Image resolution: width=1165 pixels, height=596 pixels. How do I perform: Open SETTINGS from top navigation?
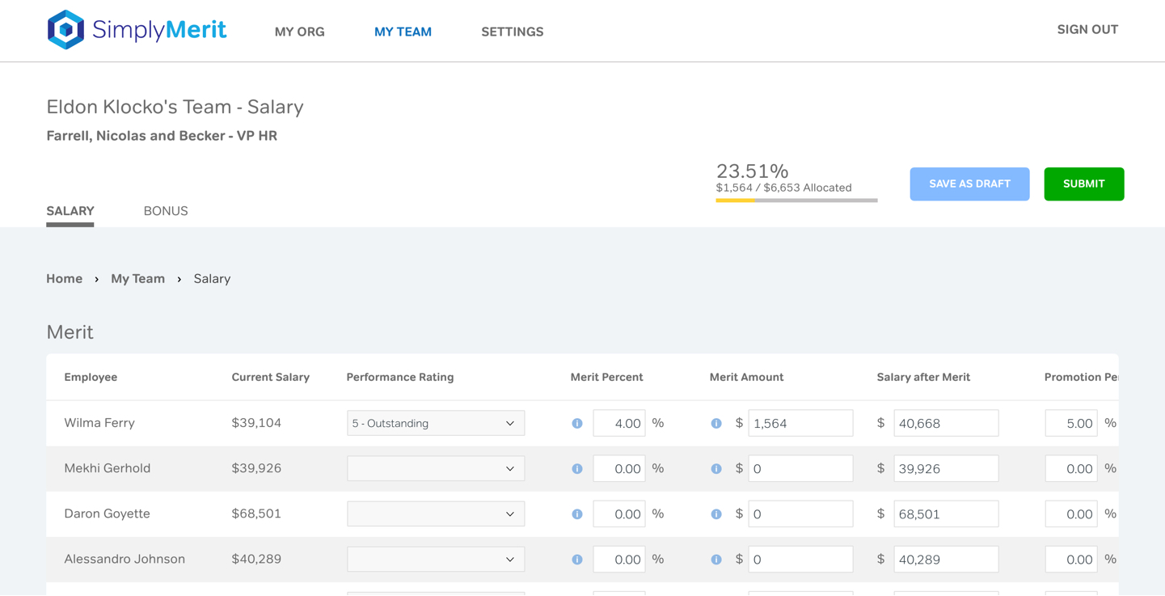[513, 32]
